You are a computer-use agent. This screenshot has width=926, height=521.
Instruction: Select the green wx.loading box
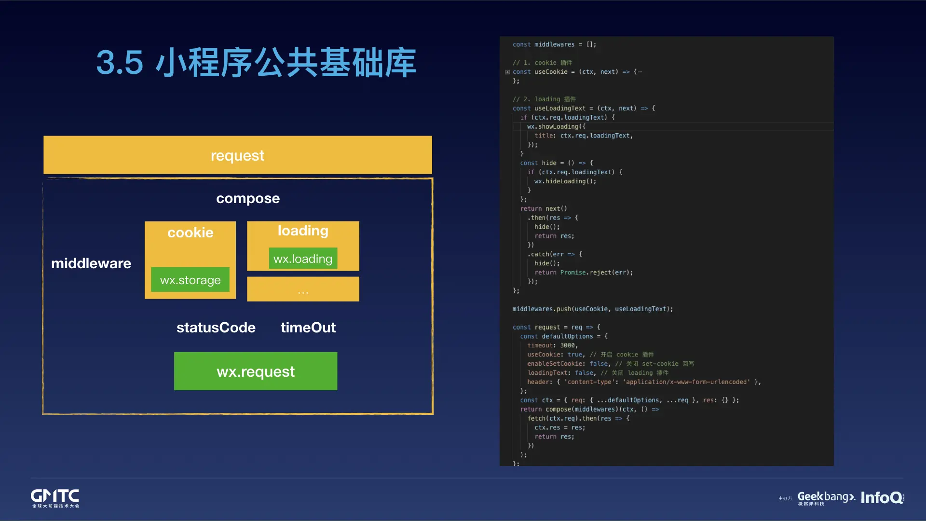point(302,259)
